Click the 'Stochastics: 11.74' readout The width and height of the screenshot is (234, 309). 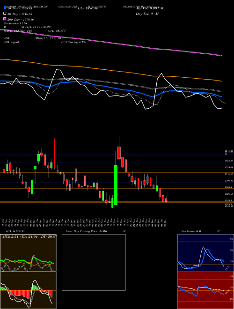tap(15, 23)
